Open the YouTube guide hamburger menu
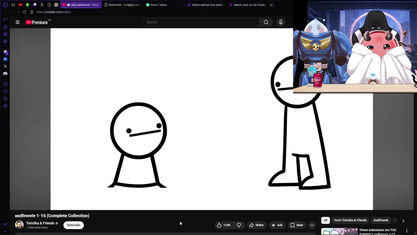This screenshot has height=235, width=417. tap(18, 22)
